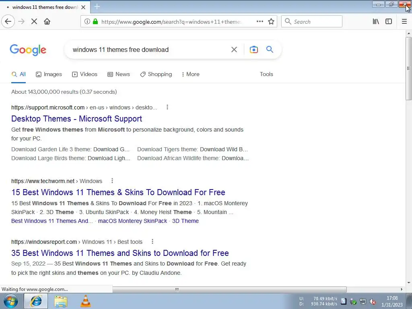The height and width of the screenshot is (309, 412).
Task: Click the scroll right arrow
Action: tap(402, 289)
